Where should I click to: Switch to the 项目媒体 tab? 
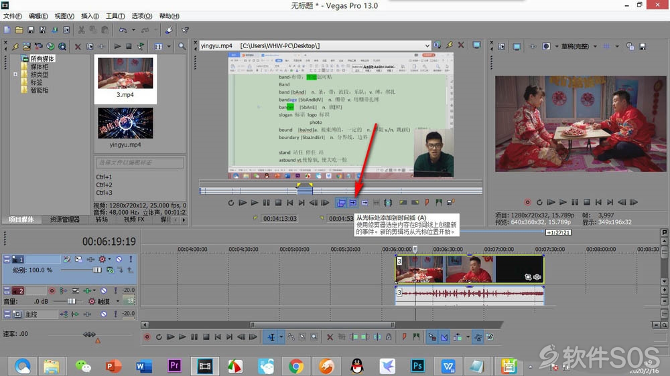click(21, 219)
